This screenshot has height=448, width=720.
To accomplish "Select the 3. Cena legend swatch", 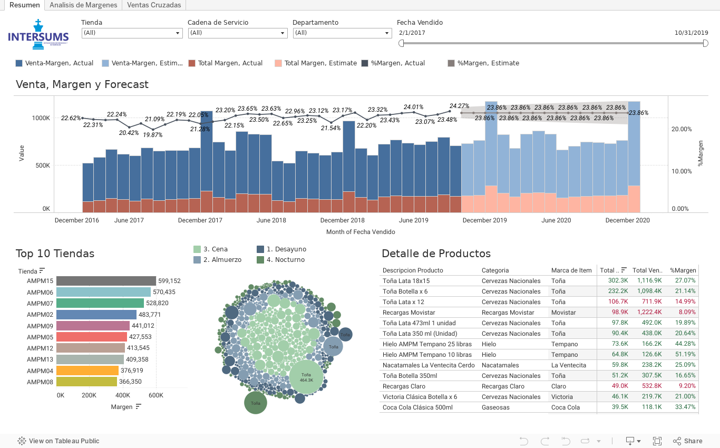I will click(x=197, y=249).
